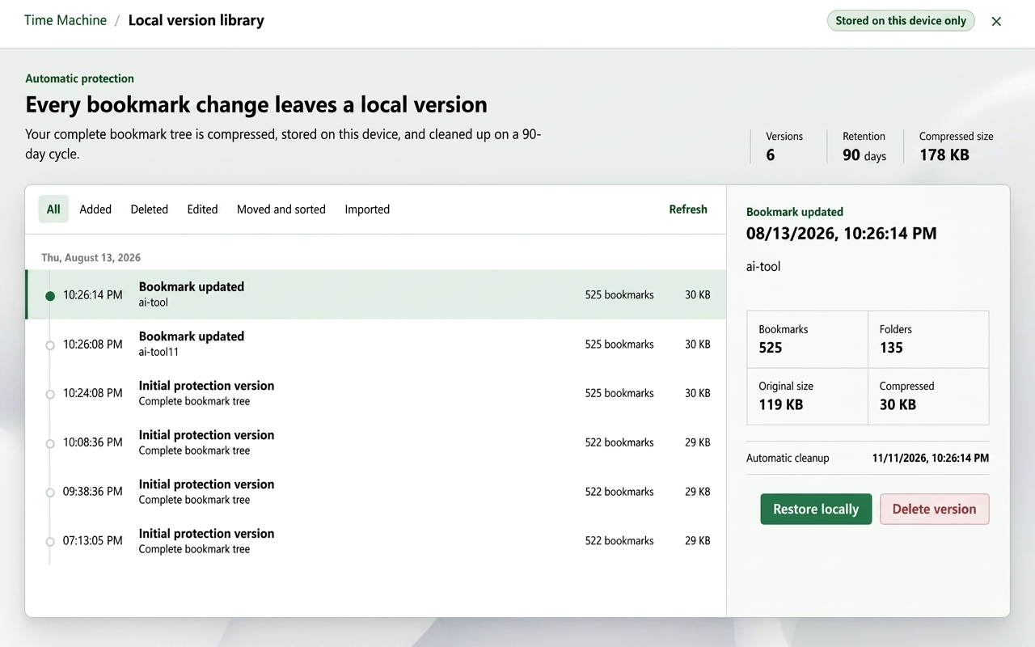This screenshot has height=647, width=1035.
Task: Select the 09:38:36 PM Initial protection version
Action: (375, 492)
